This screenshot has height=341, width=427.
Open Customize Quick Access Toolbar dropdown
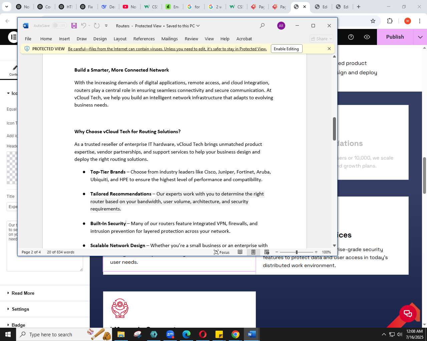(x=106, y=26)
